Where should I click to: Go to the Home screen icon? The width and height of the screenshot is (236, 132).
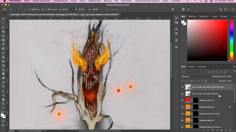click(4, 10)
